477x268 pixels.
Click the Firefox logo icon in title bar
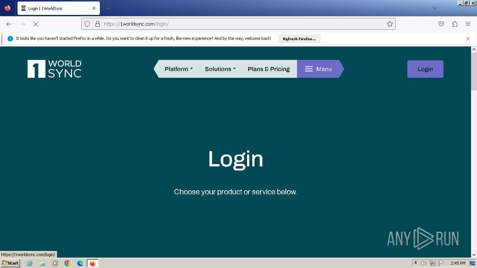point(7,8)
